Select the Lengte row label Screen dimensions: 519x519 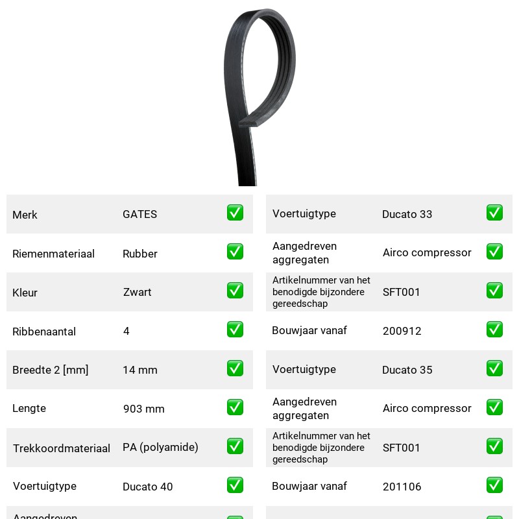point(29,409)
